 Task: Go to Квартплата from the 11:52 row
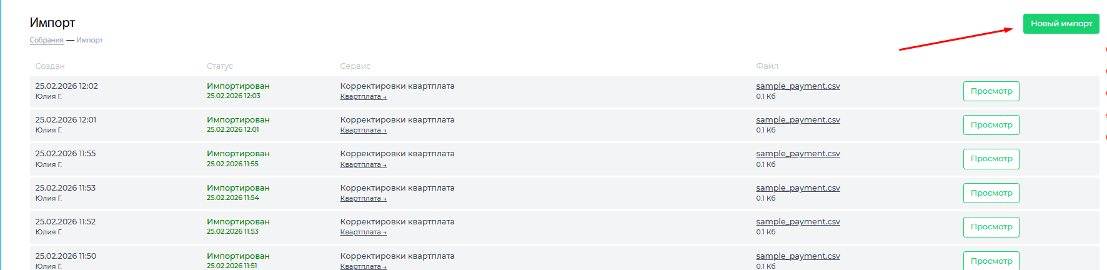coord(363,232)
